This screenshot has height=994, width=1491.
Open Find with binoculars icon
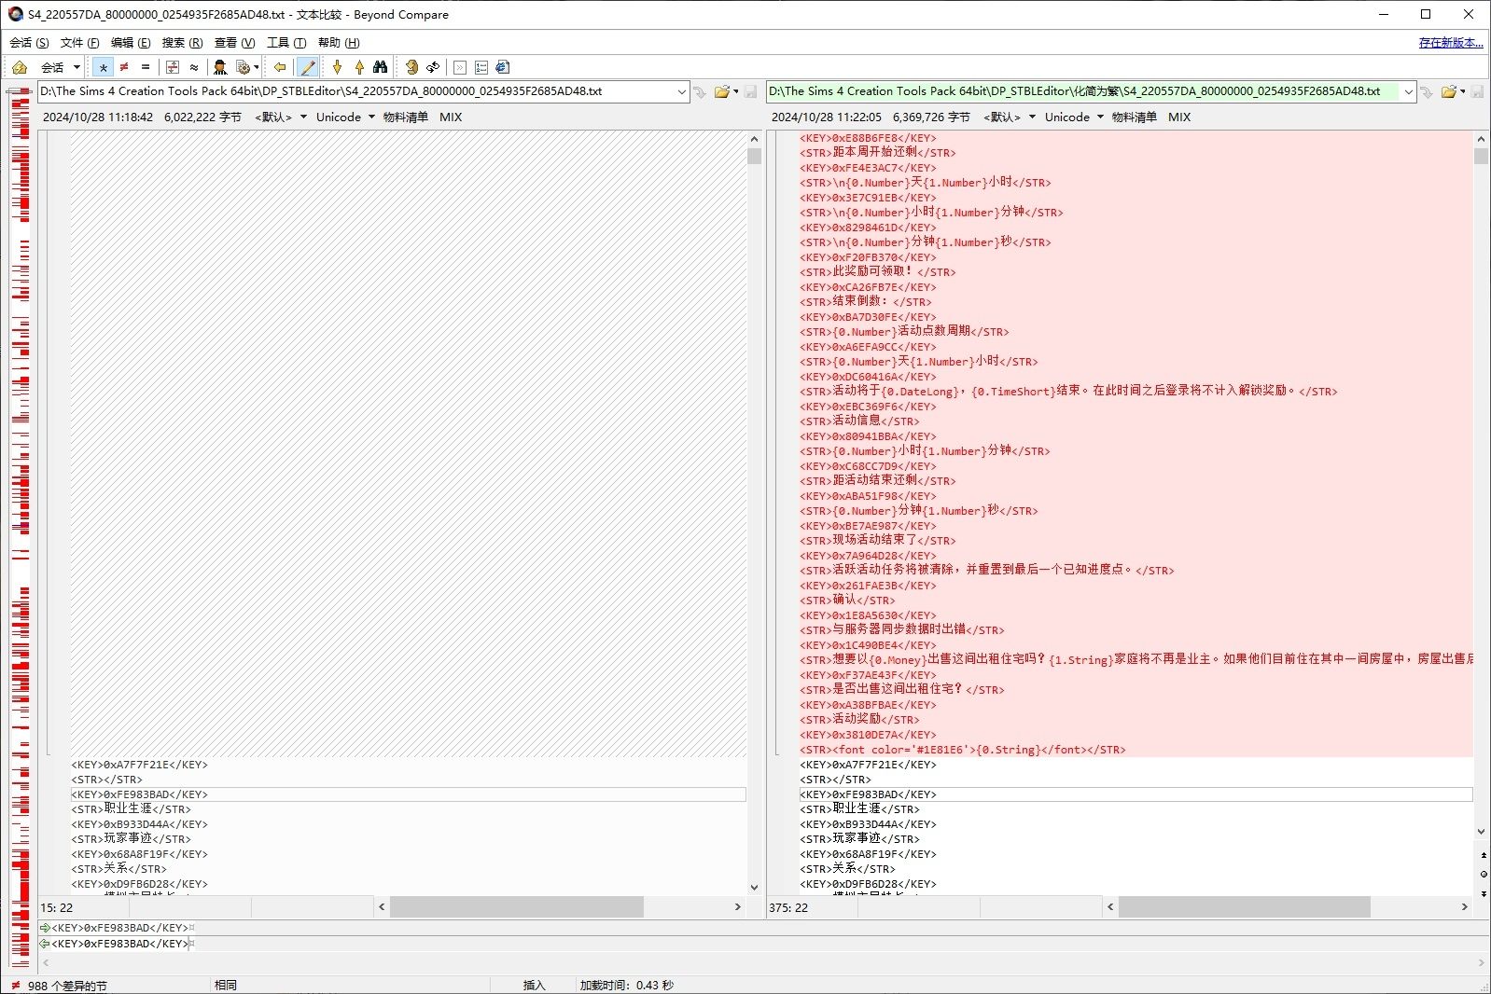(x=380, y=67)
